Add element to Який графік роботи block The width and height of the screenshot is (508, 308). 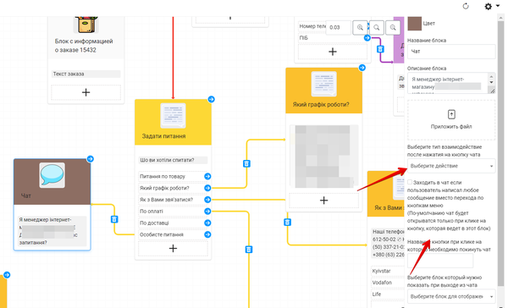tap(323, 201)
